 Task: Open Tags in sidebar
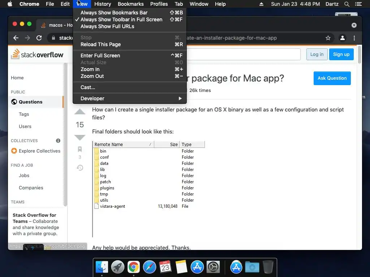pyautogui.click(x=24, y=114)
